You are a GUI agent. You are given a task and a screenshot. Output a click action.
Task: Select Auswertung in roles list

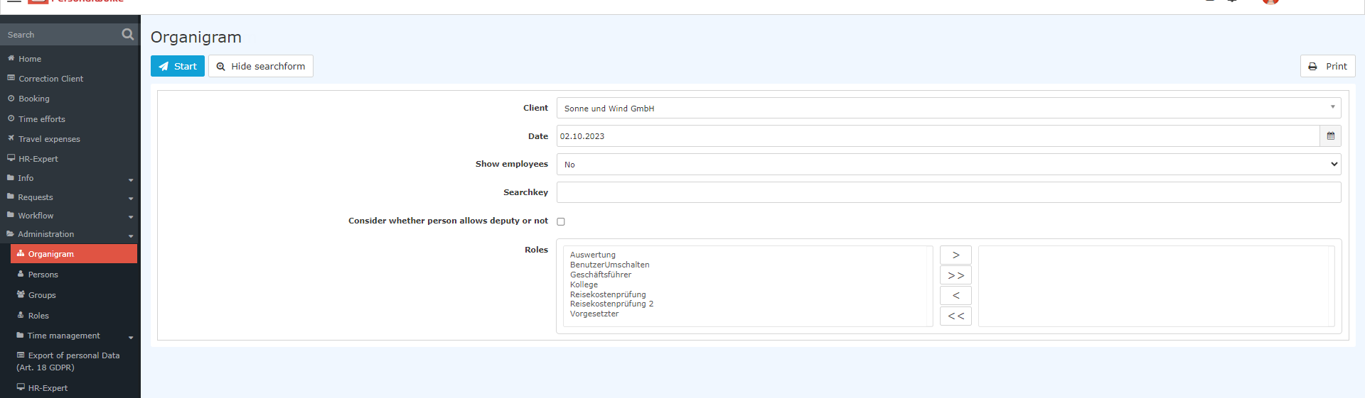click(593, 255)
